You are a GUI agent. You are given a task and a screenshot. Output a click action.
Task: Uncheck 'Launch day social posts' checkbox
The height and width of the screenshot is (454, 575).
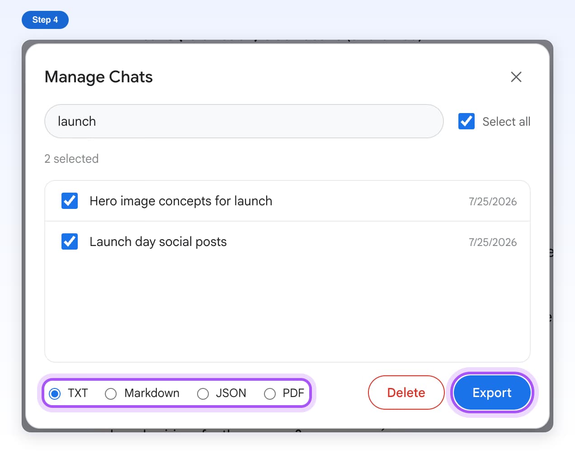70,241
